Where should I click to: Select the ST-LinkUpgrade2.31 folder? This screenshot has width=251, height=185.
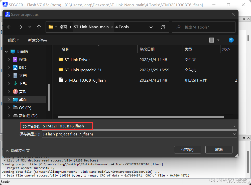click(83, 70)
